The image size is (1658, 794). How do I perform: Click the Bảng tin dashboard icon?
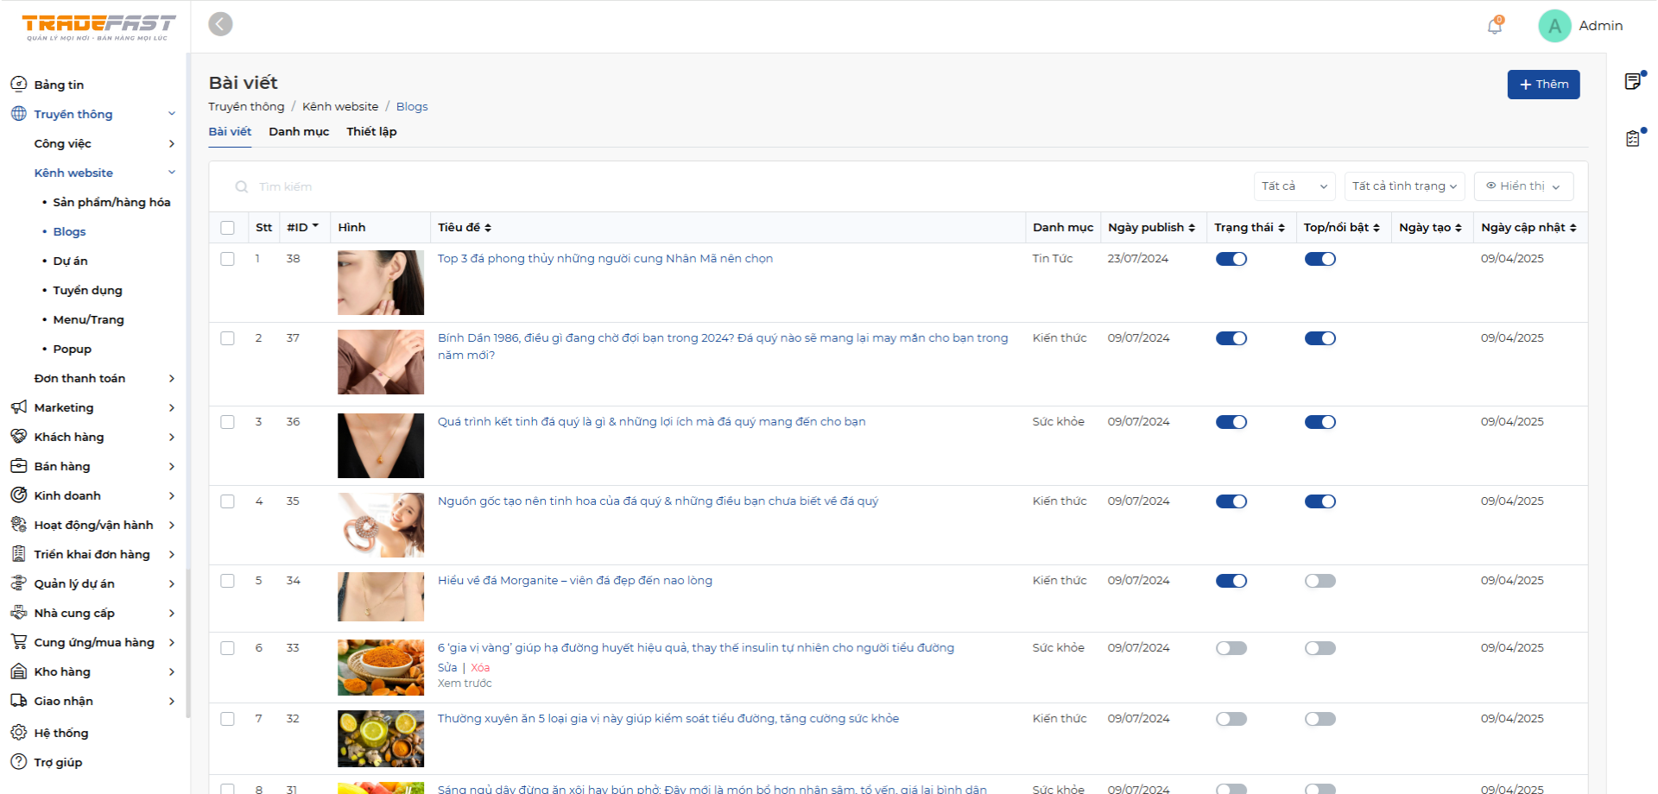click(x=18, y=84)
